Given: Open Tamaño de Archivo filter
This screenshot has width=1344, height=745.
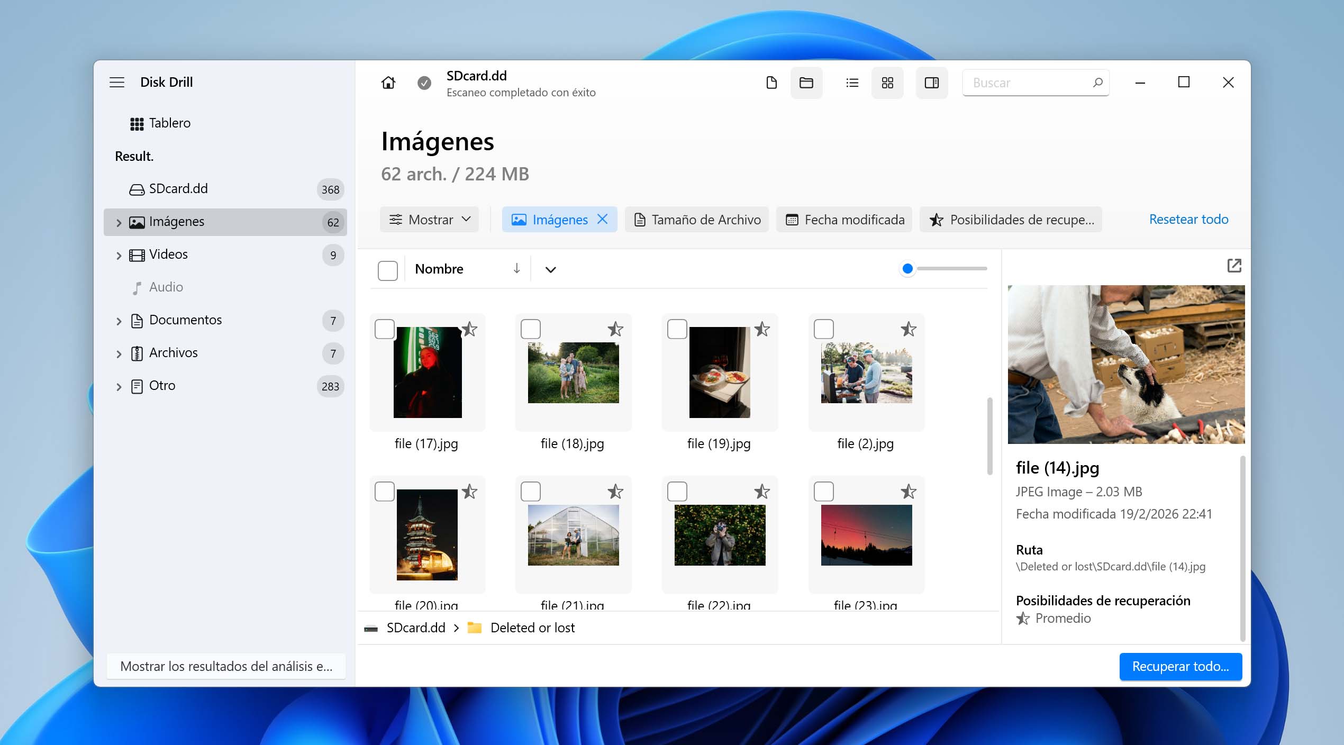Looking at the screenshot, I should 696,219.
